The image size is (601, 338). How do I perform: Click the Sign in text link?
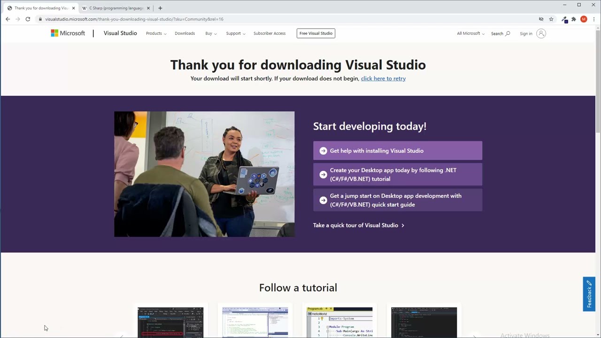coord(526,33)
